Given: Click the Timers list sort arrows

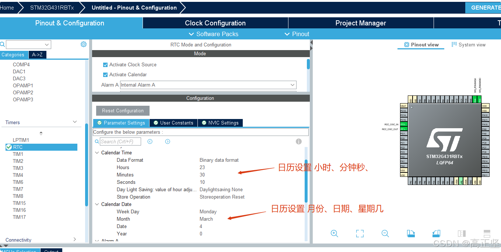Looking at the screenshot, I should coord(41,133).
